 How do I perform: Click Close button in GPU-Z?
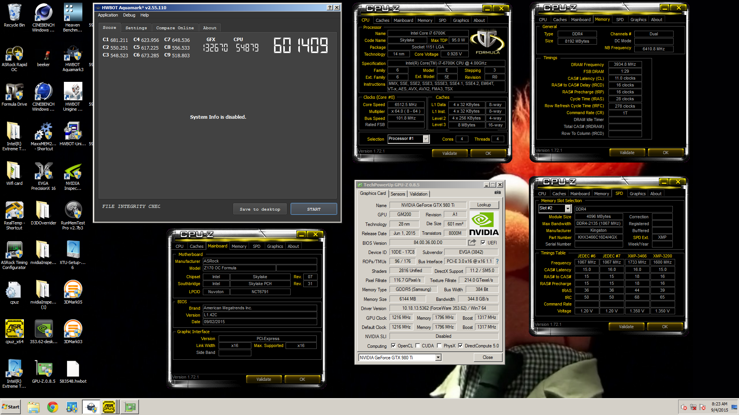point(488,358)
